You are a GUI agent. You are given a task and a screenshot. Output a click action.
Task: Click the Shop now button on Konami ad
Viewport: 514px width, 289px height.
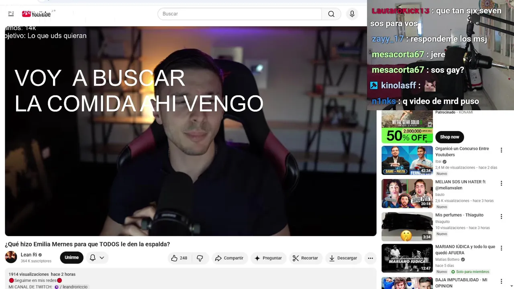(x=449, y=137)
